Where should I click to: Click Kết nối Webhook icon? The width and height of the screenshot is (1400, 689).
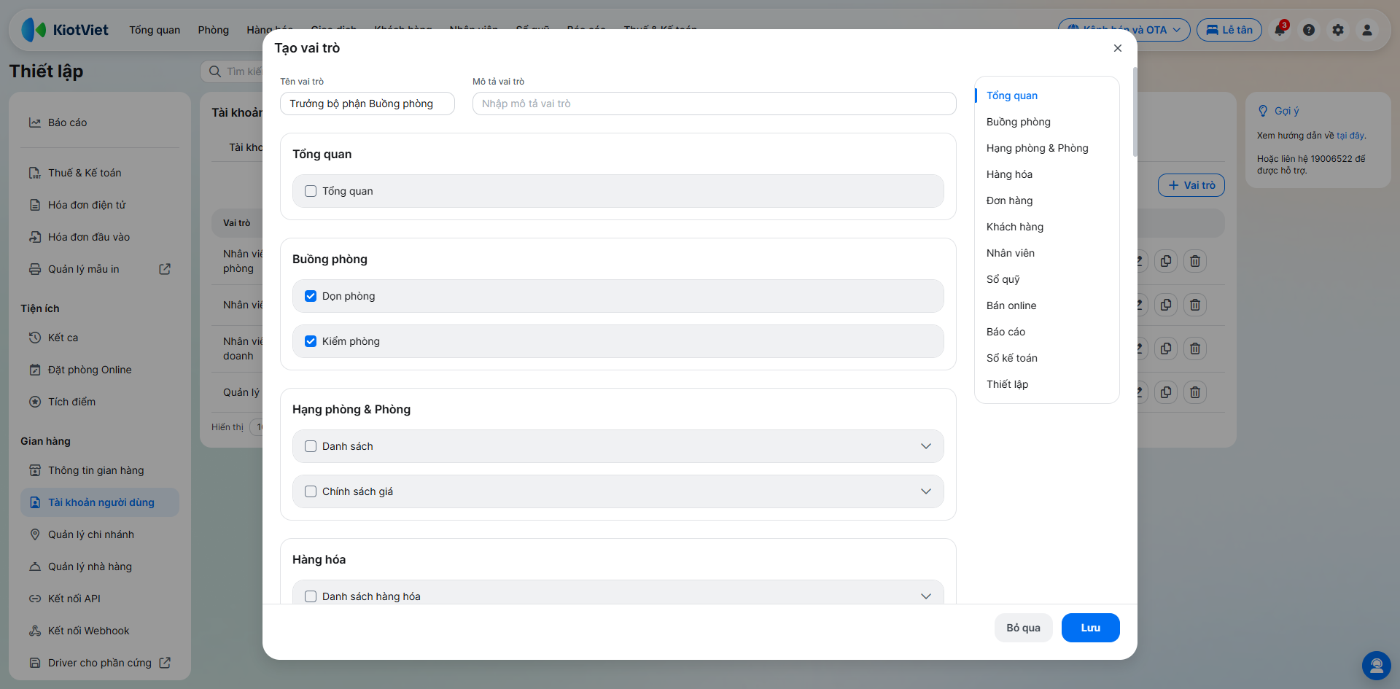pyautogui.click(x=35, y=631)
